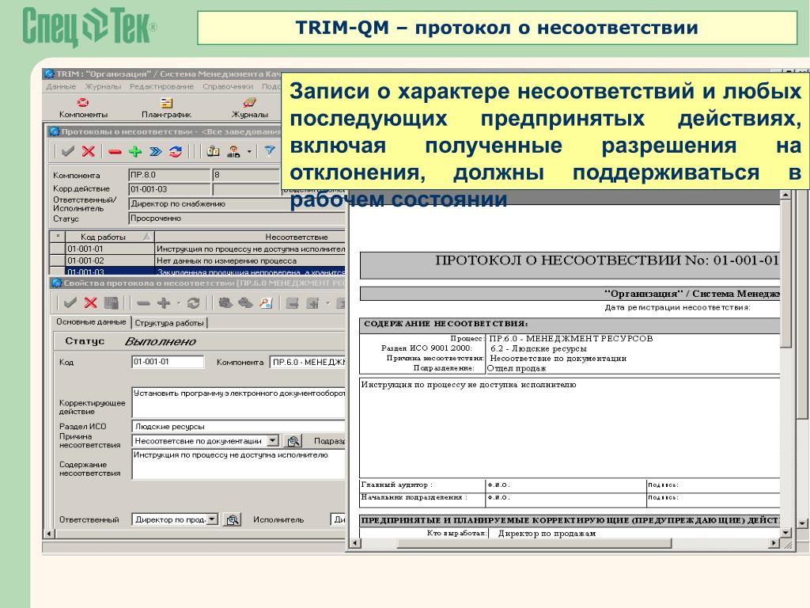Click the red X in the properties window toolbar
The width and height of the screenshot is (810, 608).
tap(90, 303)
